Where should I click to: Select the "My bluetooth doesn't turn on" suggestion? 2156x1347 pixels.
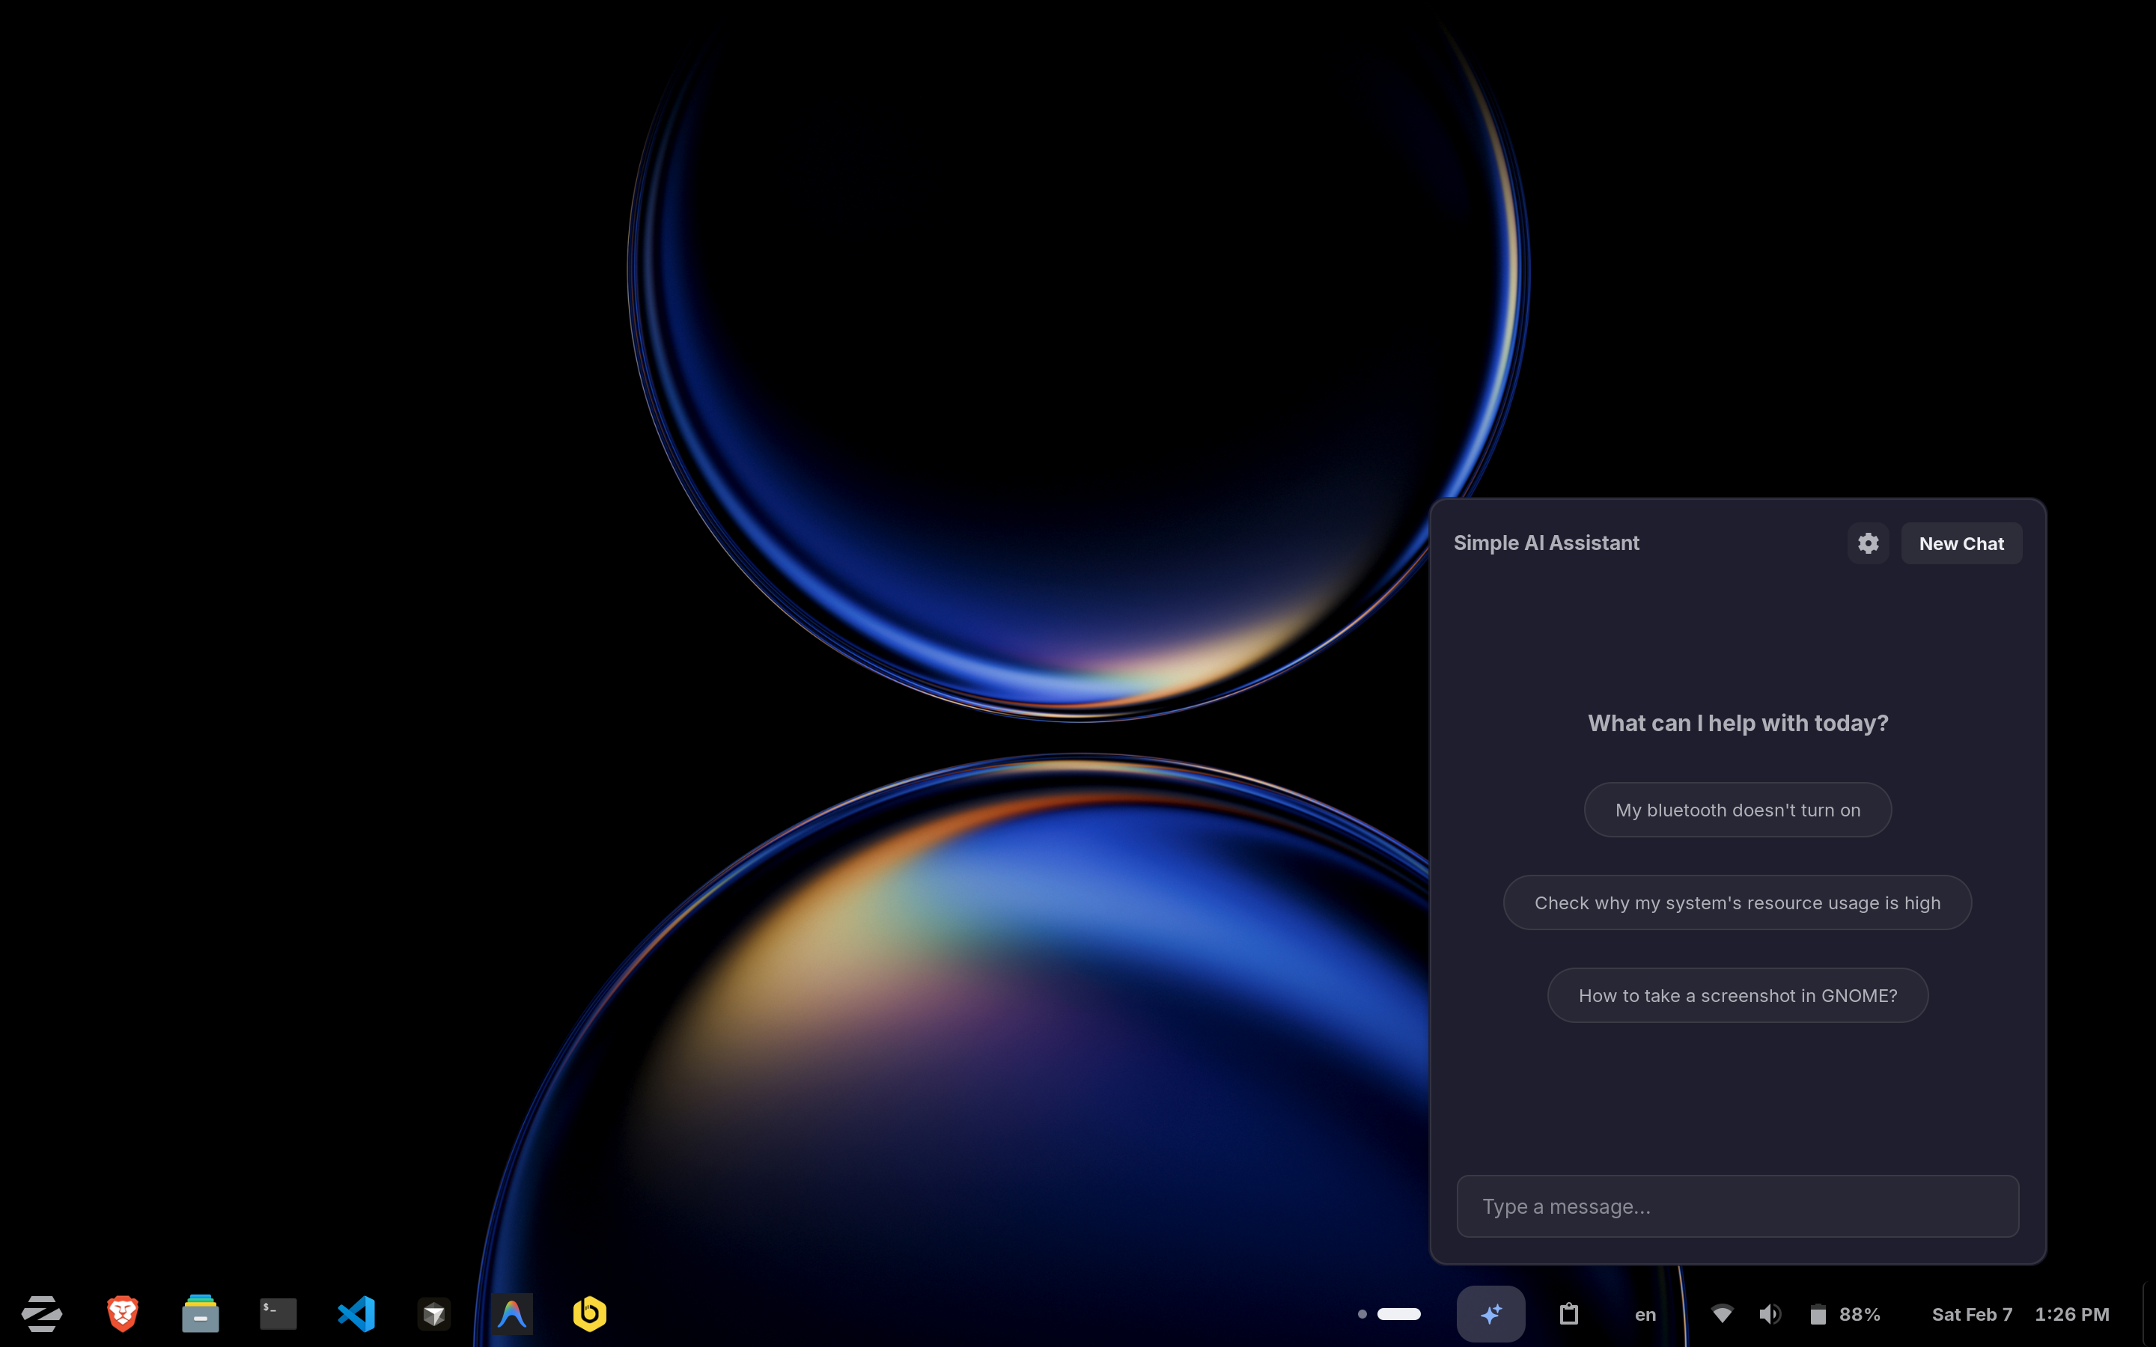coord(1736,809)
